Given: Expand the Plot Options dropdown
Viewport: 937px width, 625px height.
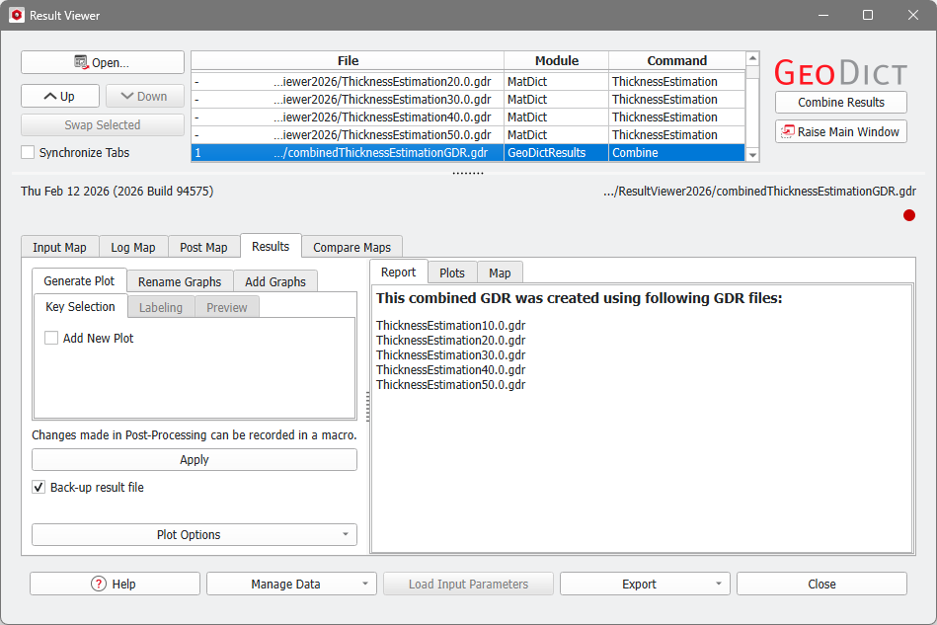Looking at the screenshot, I should coord(346,534).
